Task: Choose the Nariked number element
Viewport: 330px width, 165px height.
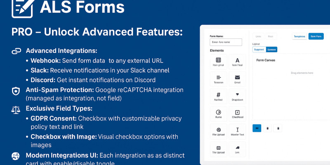Action: [x=219, y=96]
